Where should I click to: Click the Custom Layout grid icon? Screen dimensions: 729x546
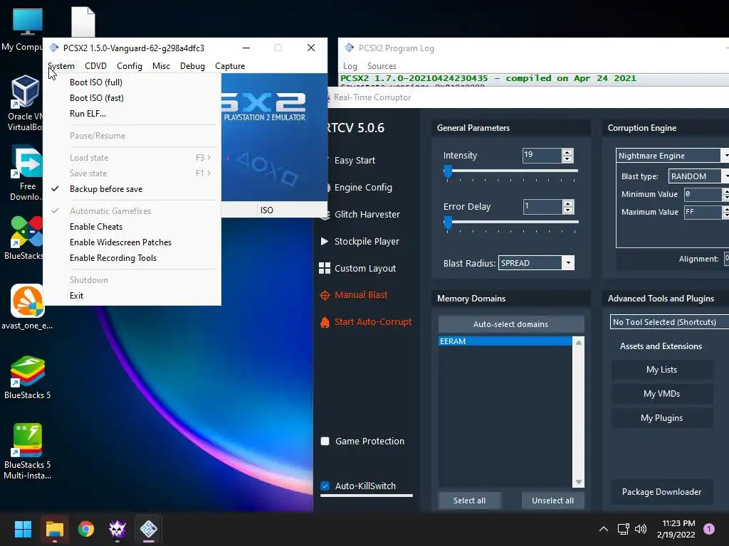[325, 268]
